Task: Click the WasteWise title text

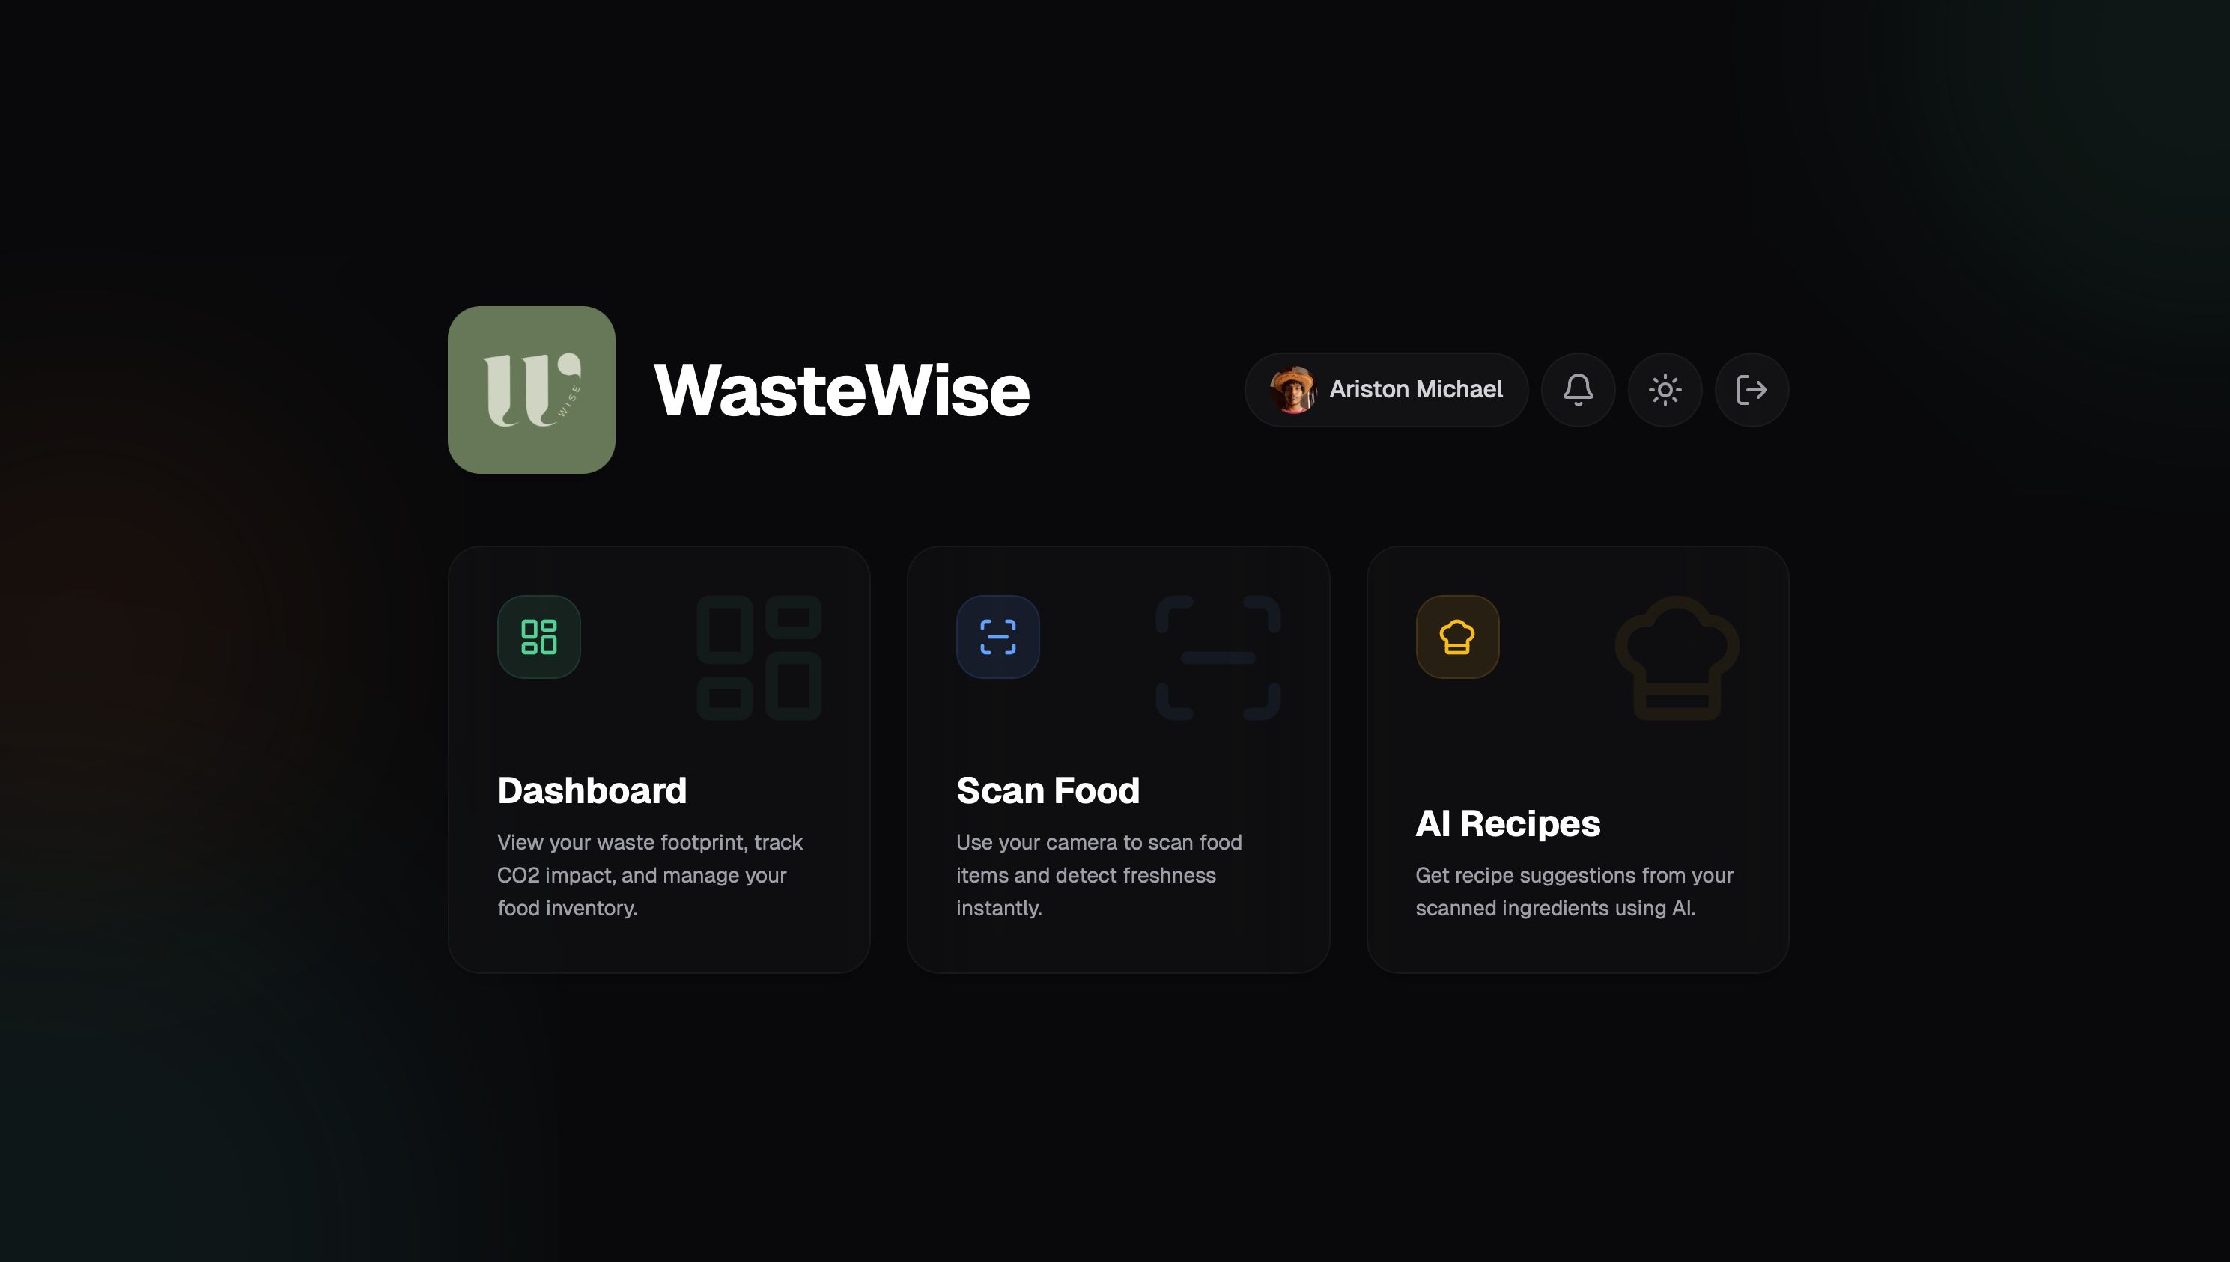Action: click(x=841, y=389)
